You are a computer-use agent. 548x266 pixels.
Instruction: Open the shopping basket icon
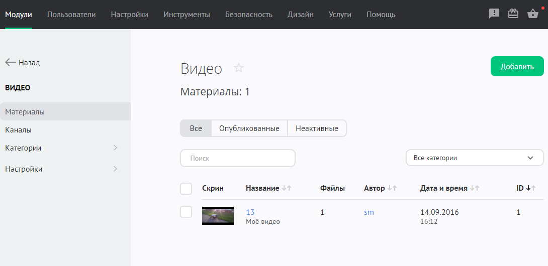click(x=533, y=14)
